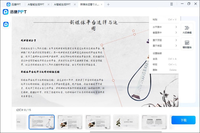
Task: Close the 新媒体运营个人 tab
Action: click(102, 5)
